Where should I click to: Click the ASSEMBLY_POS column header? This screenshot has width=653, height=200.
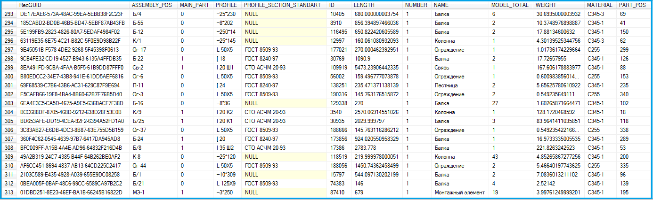pyautogui.click(x=154, y=5)
